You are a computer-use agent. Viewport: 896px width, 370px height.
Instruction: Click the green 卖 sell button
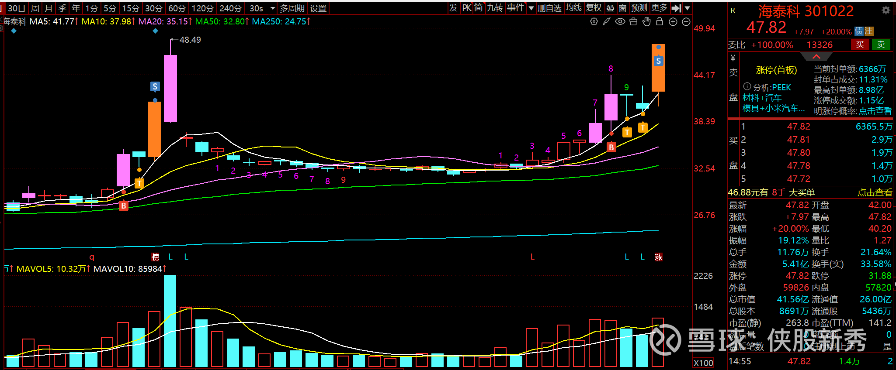[x=881, y=45]
